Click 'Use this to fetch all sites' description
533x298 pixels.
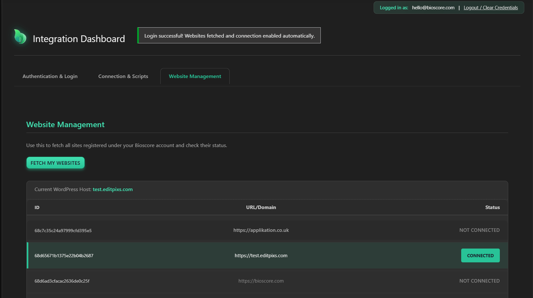(x=127, y=145)
